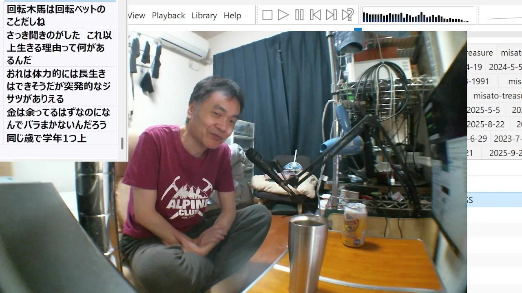Open the Playback menu
Viewport: 522px width, 293px height.
[x=168, y=15]
